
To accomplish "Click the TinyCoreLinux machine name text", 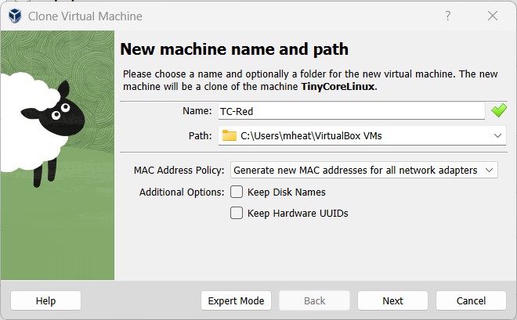I will pyautogui.click(x=338, y=87).
